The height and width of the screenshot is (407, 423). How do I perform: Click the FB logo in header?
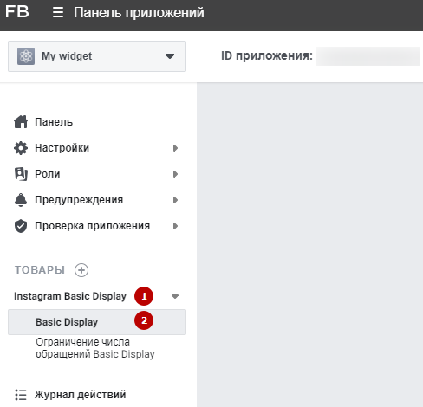[17, 12]
